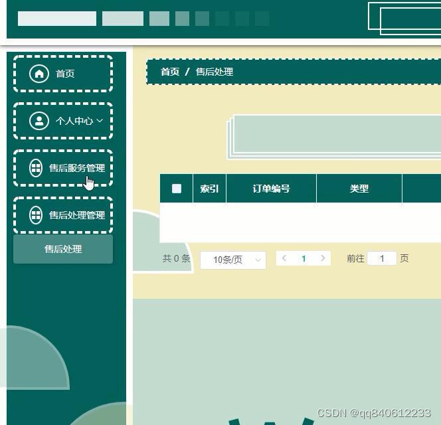Click the 订单编号 column header
The height and width of the screenshot is (425, 441).
(271, 189)
